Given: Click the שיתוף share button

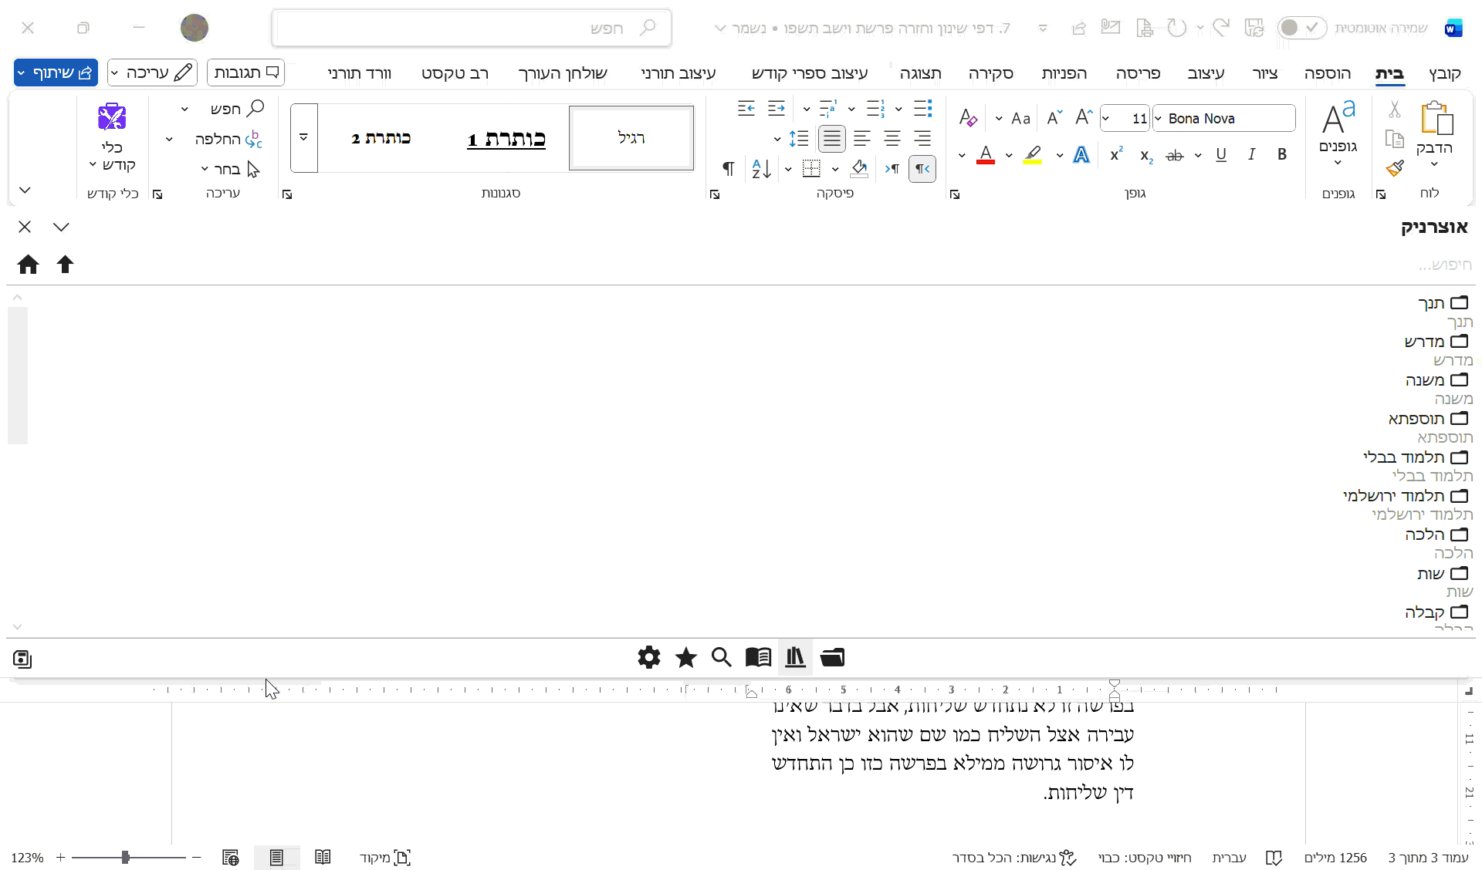Looking at the screenshot, I should tap(55, 72).
